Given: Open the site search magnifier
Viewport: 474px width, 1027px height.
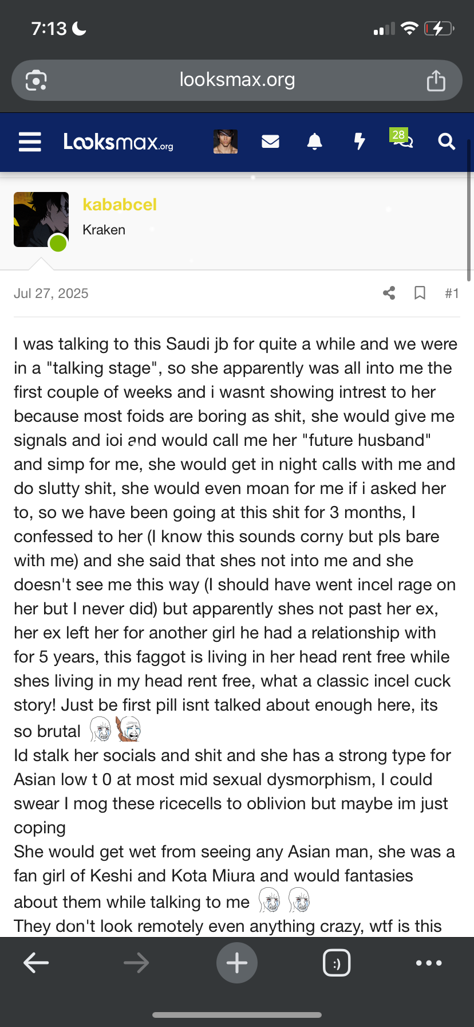Looking at the screenshot, I should tap(447, 142).
